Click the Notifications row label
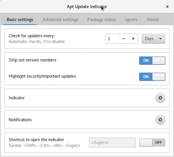Image resolution: width=174 pixels, height=157 pixels. click(20, 120)
